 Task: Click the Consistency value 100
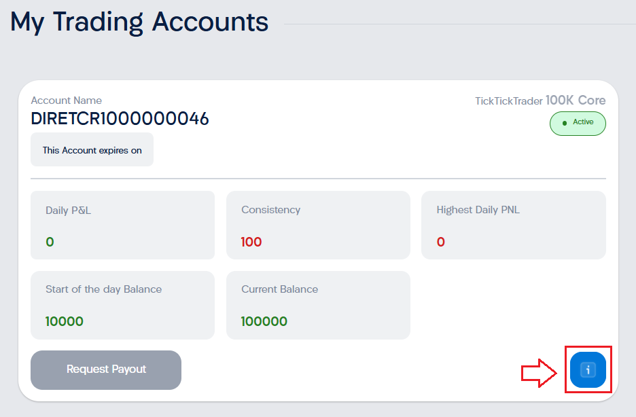(251, 242)
